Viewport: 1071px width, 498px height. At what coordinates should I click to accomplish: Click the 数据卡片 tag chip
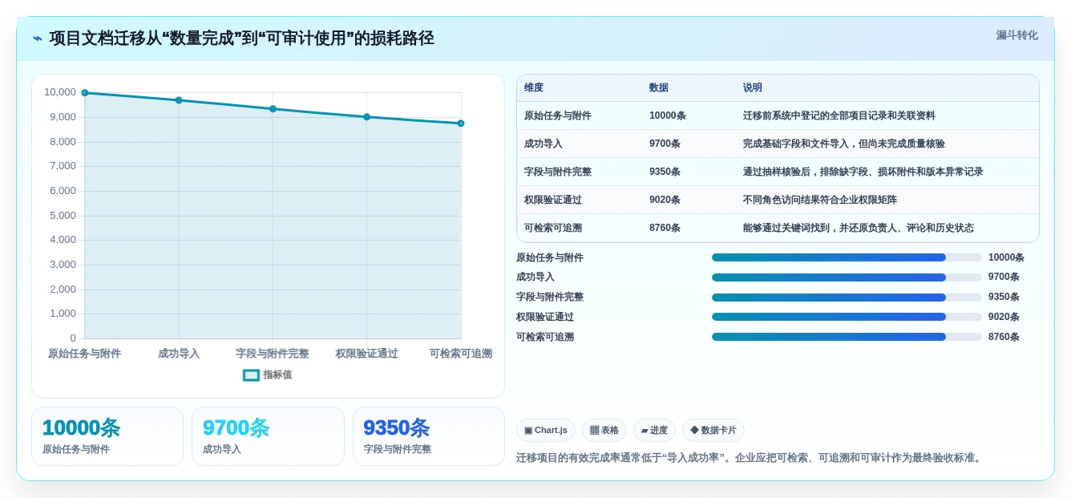pyautogui.click(x=713, y=430)
